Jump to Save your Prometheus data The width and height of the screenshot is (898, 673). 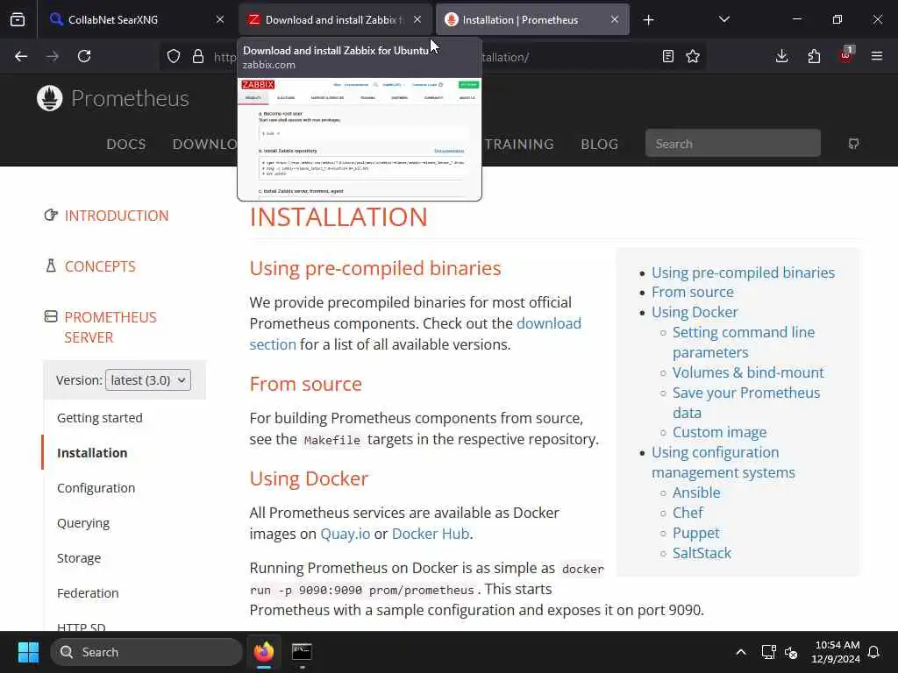coord(746,403)
